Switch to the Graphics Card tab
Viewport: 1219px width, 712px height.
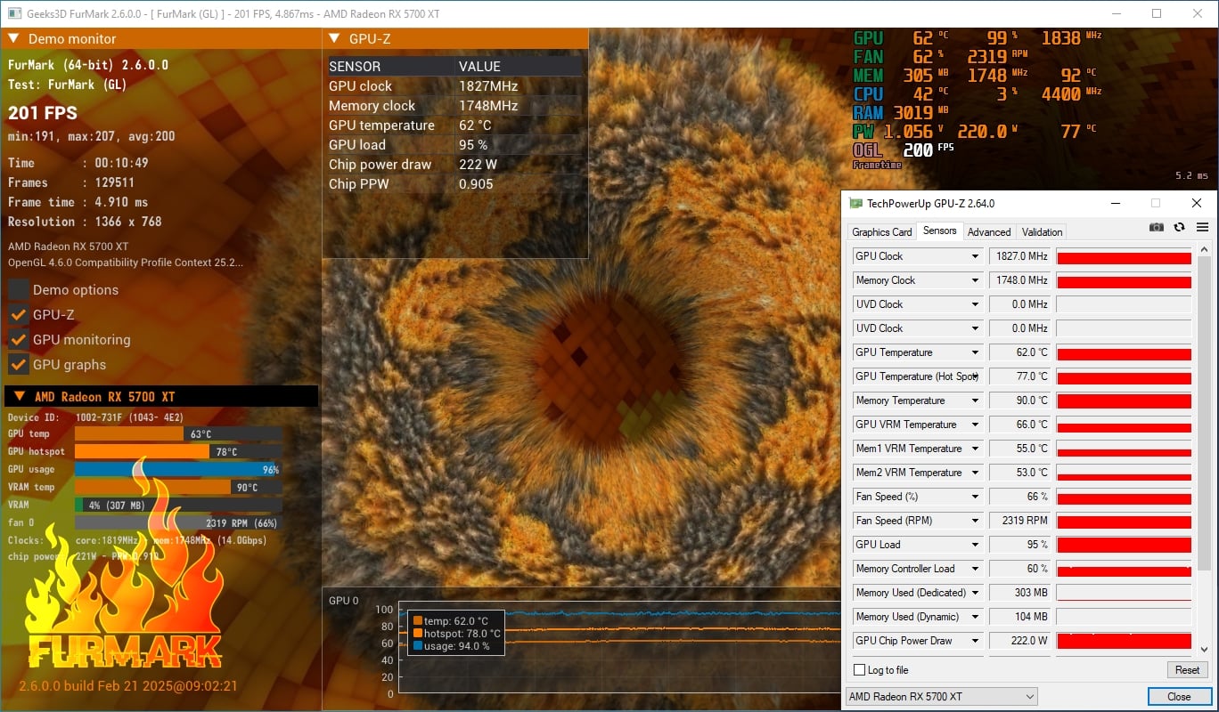[882, 232]
